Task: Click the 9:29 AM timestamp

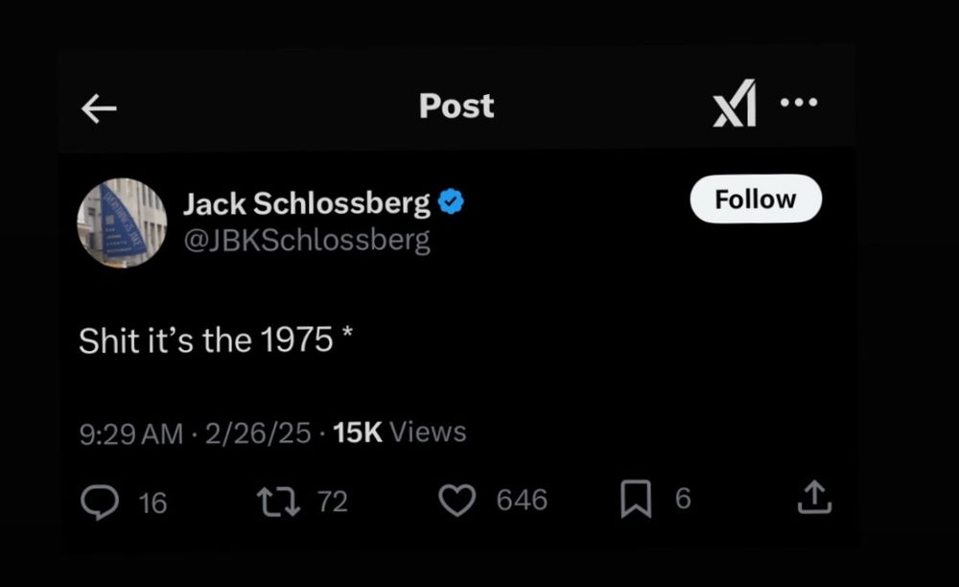Action: click(x=130, y=434)
